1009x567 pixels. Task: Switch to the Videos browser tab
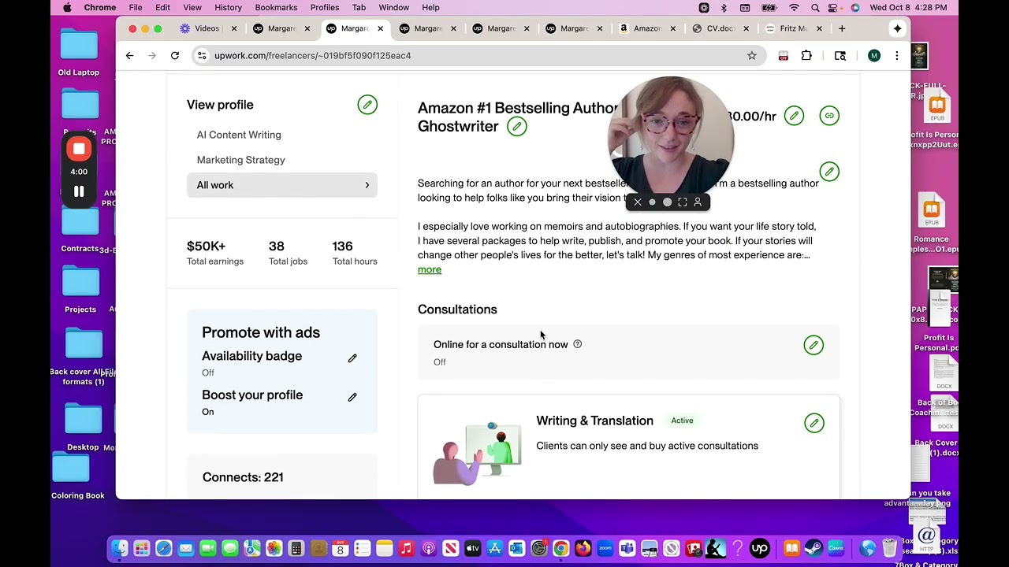coord(207,28)
